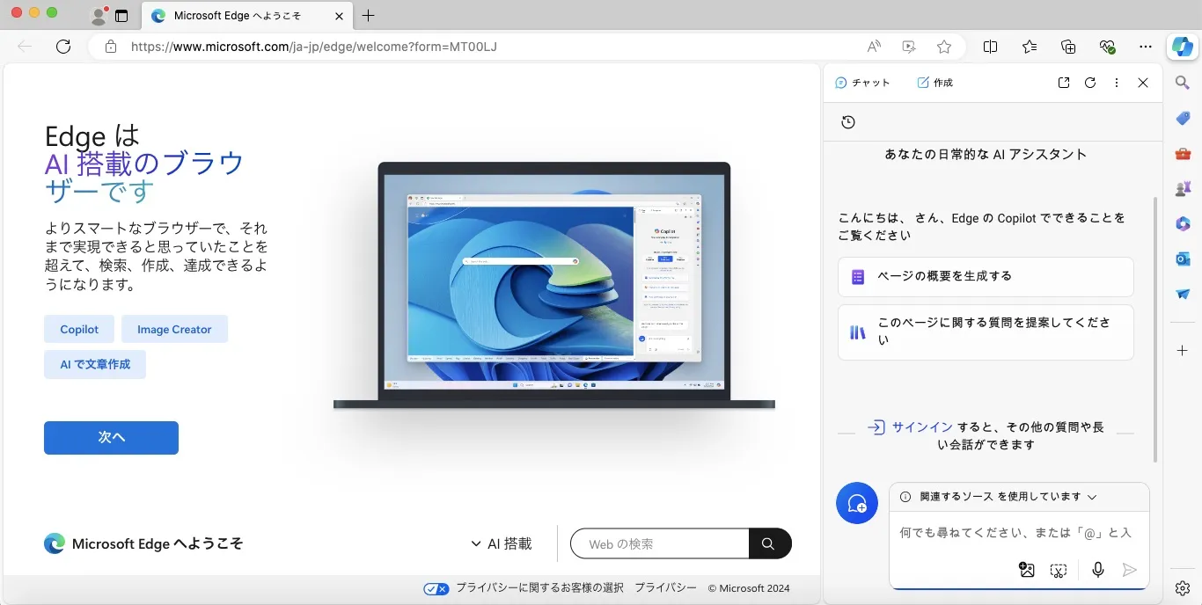Click the サインイン link

(x=922, y=427)
